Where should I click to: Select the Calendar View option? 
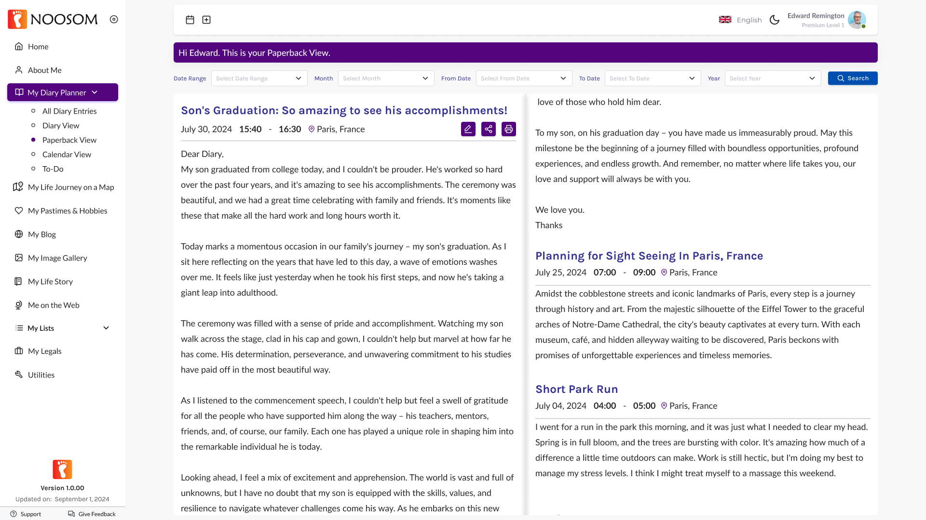67,155
